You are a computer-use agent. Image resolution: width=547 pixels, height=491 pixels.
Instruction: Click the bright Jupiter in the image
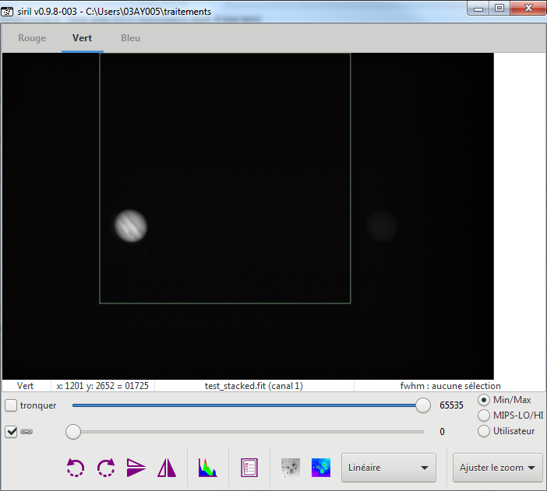(x=131, y=226)
